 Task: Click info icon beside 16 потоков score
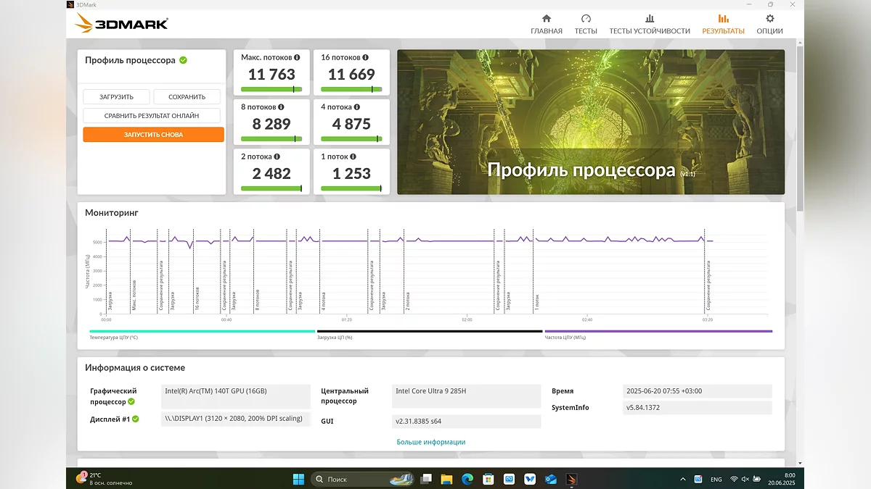click(365, 57)
